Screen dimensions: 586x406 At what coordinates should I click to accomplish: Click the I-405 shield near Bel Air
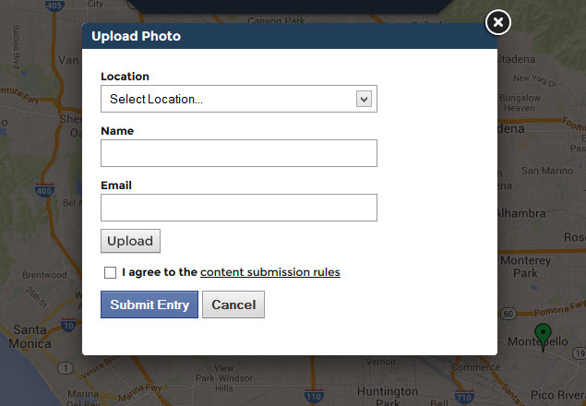coord(44,191)
